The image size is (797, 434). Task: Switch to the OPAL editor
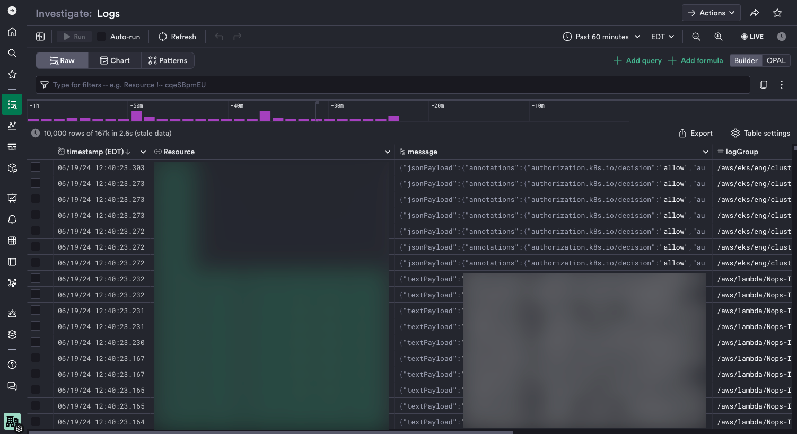coord(776,60)
